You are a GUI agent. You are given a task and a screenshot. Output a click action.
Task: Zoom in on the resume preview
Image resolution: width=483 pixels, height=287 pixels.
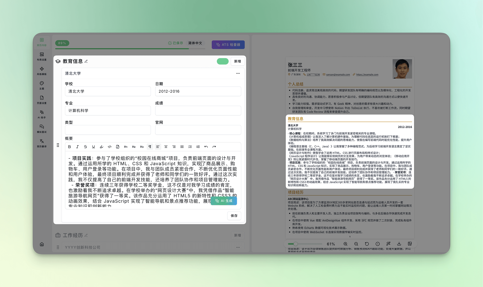[x=345, y=244]
